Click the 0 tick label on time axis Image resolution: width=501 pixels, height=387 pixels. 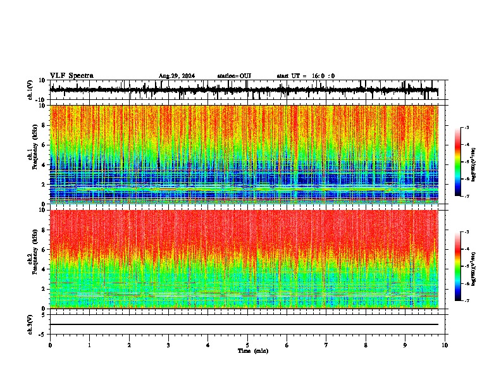[50, 345]
